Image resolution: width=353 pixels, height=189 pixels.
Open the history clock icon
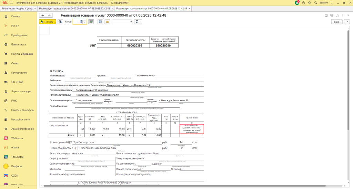coord(303,3)
